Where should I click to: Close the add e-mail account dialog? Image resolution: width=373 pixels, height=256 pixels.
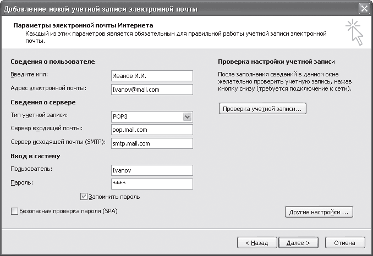(364, 9)
